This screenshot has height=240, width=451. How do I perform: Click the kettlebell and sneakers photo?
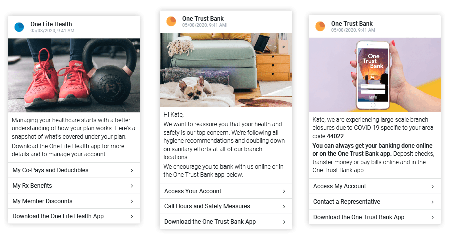click(74, 75)
